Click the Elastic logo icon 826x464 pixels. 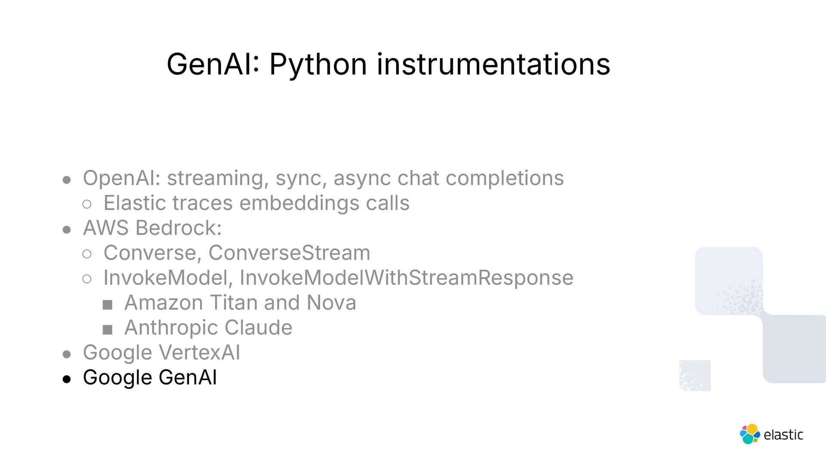tap(750, 434)
